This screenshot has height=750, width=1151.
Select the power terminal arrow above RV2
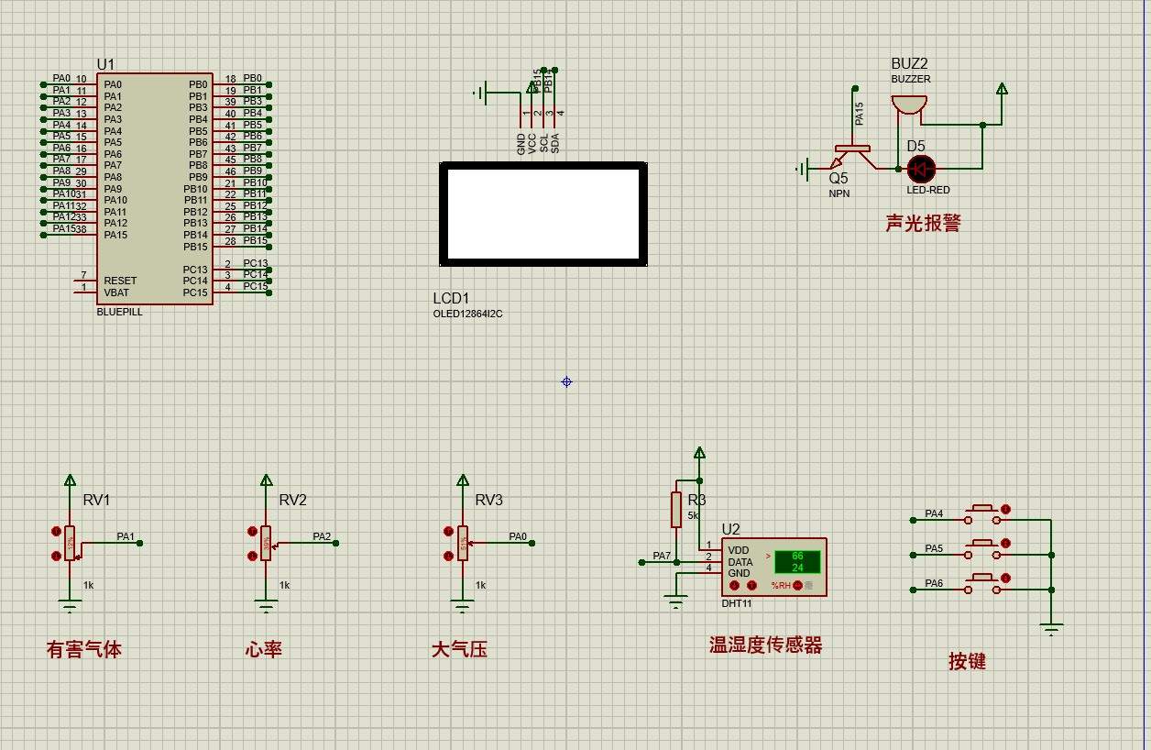click(x=266, y=480)
